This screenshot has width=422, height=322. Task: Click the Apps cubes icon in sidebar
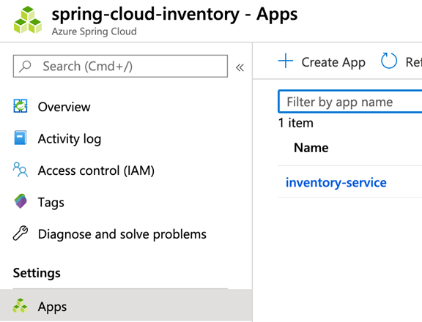[x=21, y=306]
